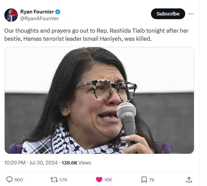The image size is (207, 186).
Task: Click Ryan Fournier's profile avatar
Action: 11,15
